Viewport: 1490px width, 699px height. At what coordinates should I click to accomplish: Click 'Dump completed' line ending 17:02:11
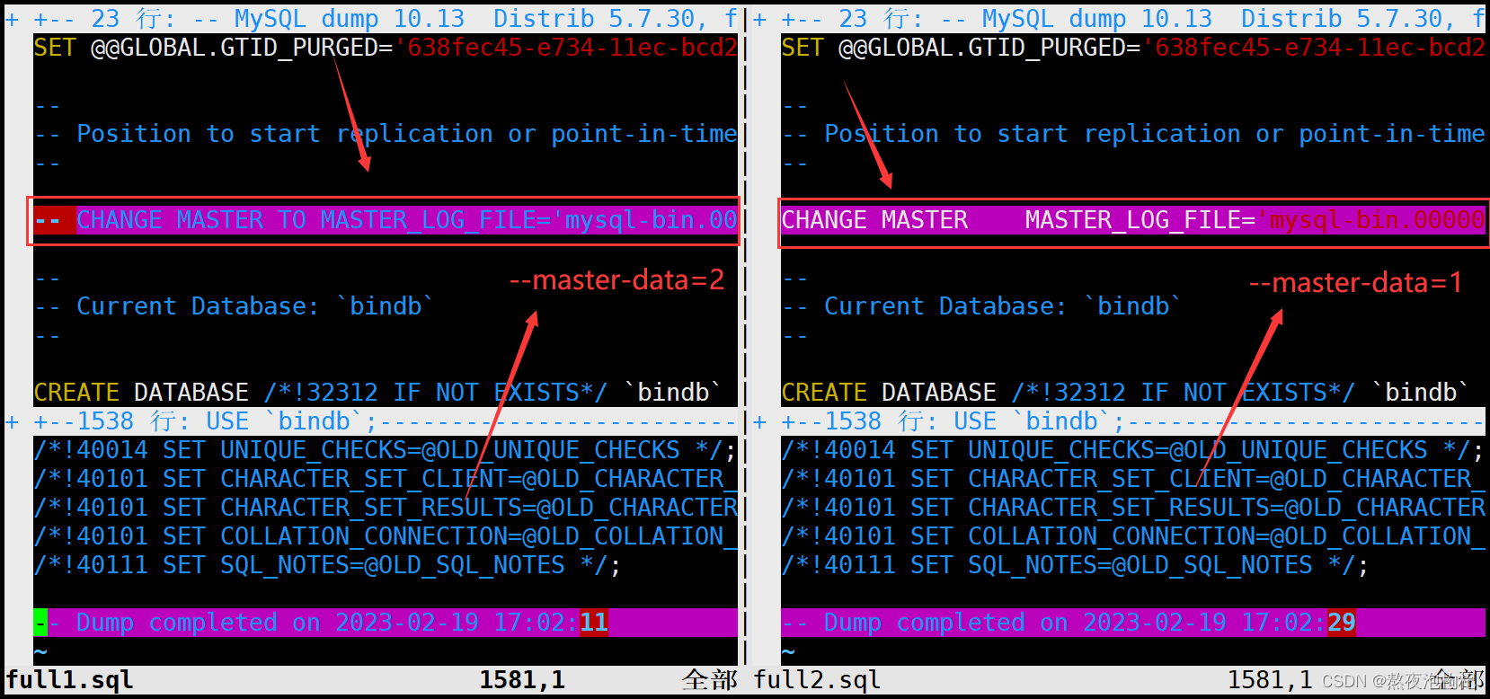point(386,623)
